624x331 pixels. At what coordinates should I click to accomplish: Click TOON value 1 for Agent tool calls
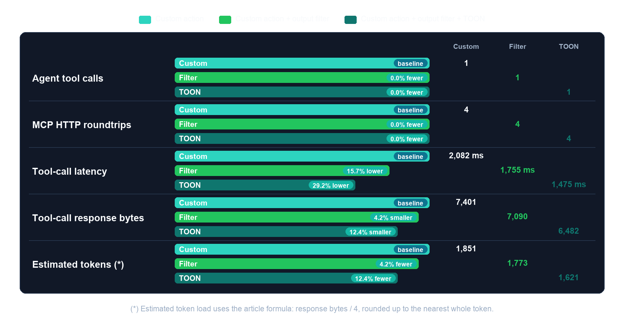point(569,92)
